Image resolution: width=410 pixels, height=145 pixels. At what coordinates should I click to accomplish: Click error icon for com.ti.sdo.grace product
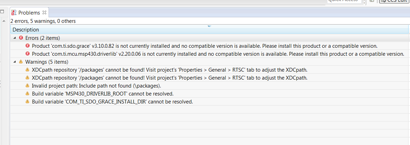pos(27,46)
